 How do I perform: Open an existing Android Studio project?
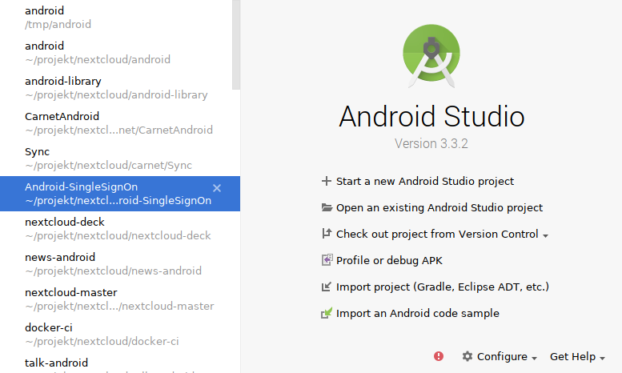[x=439, y=207]
